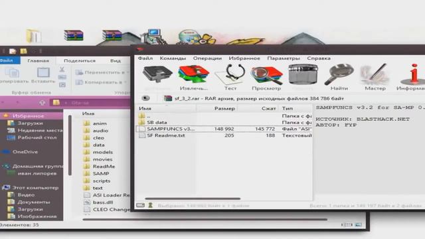Select the SAMPFUNCS v3 ASI file row
Image resolution: width=425 pixels, height=239 pixels.
click(224, 129)
